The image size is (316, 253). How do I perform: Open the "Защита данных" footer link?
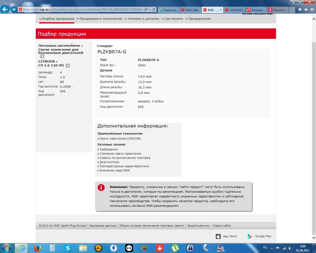click(198, 226)
